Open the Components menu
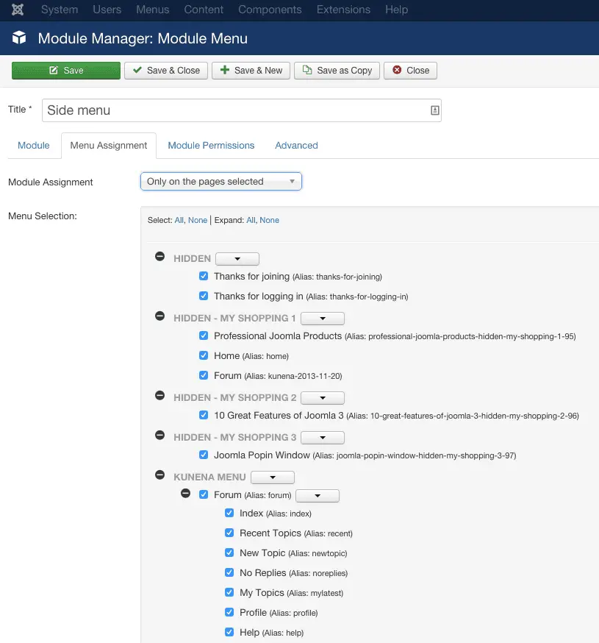599x643 pixels. [x=270, y=10]
